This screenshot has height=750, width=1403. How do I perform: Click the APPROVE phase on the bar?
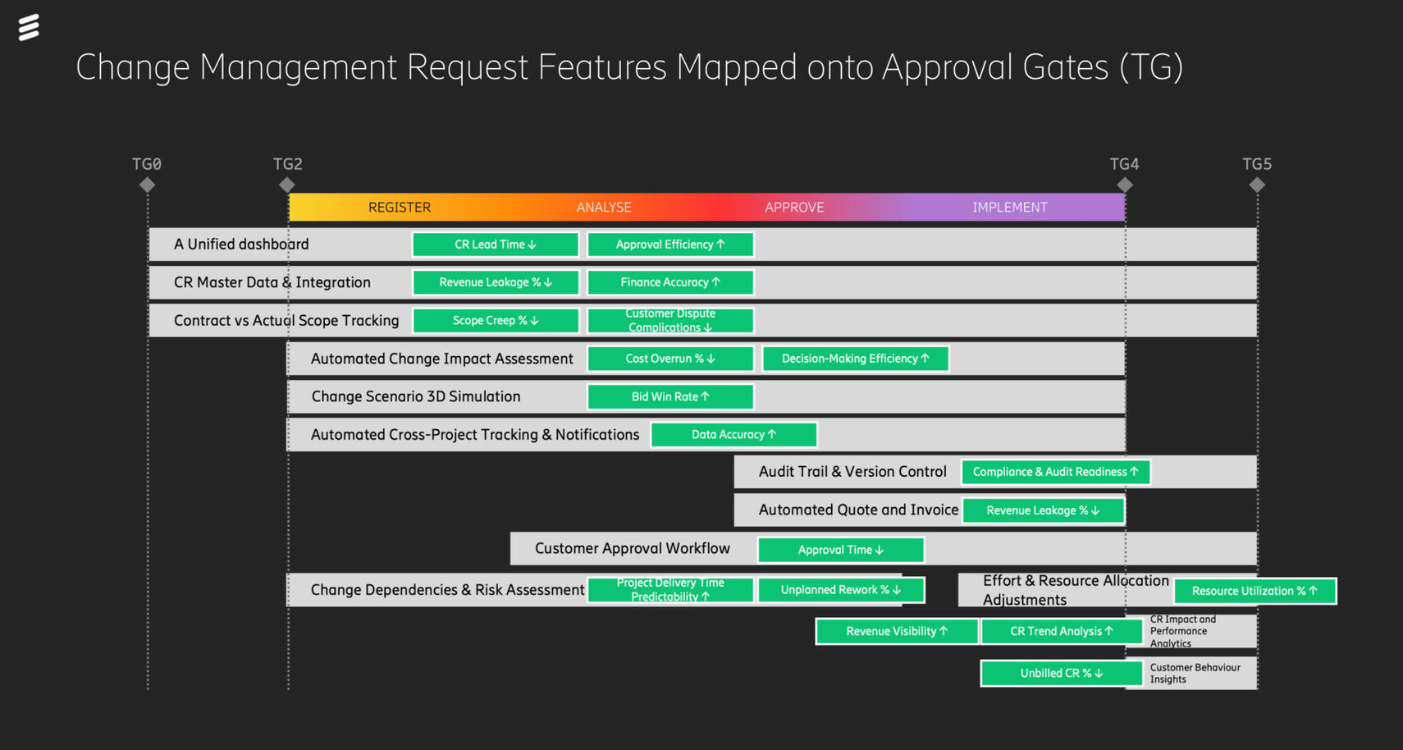click(794, 208)
